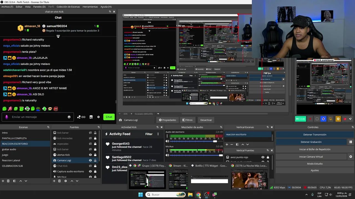Open the three-dot menu of the Activity Feed
Screen dimensions: 355x199
pyautogui.click(x=158, y=134)
